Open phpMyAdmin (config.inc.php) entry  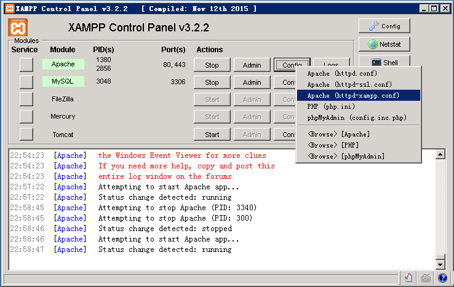coord(359,117)
